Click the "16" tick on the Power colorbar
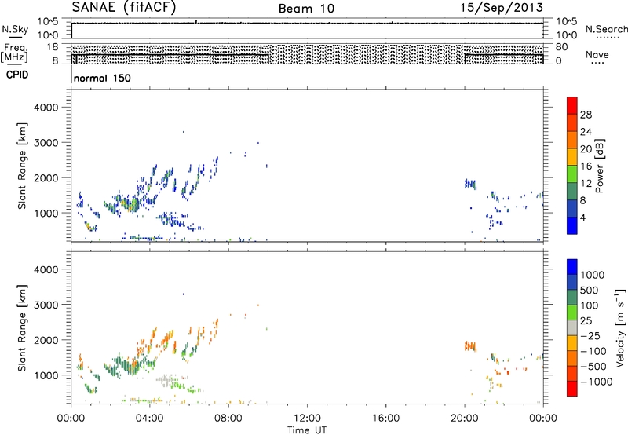The height and width of the screenshot is (435, 628). (x=586, y=166)
